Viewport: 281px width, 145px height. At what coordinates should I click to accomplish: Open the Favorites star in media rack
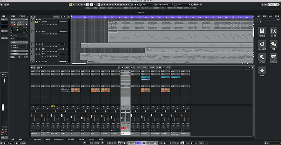tap(262, 70)
